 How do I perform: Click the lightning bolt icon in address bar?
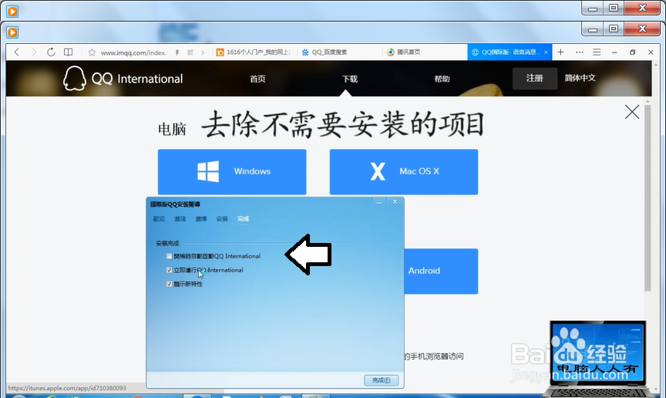tap(177, 52)
